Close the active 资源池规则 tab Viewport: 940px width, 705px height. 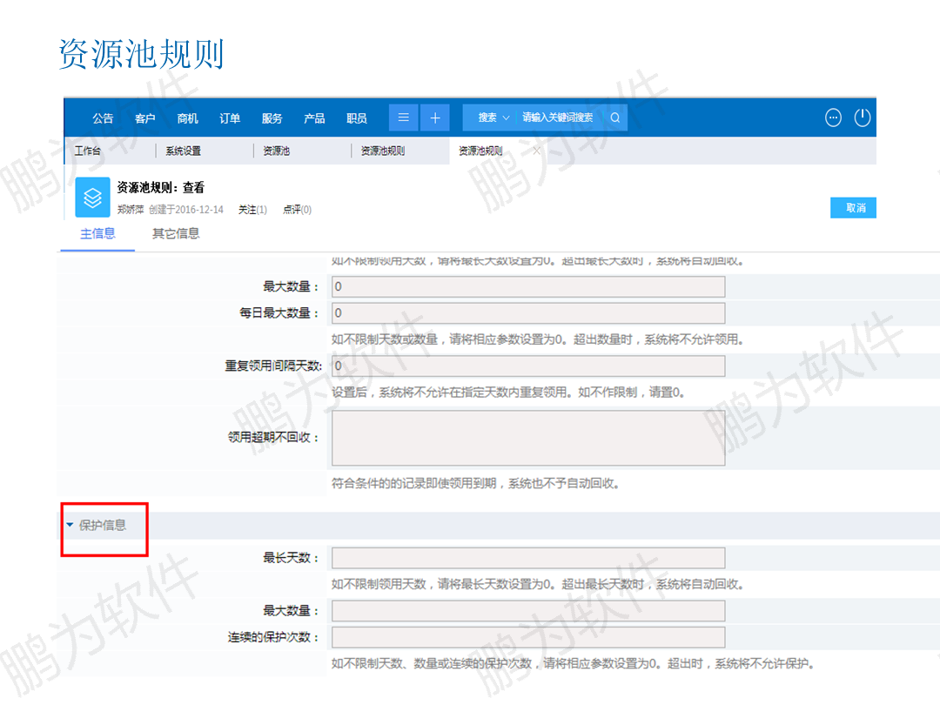click(x=536, y=151)
